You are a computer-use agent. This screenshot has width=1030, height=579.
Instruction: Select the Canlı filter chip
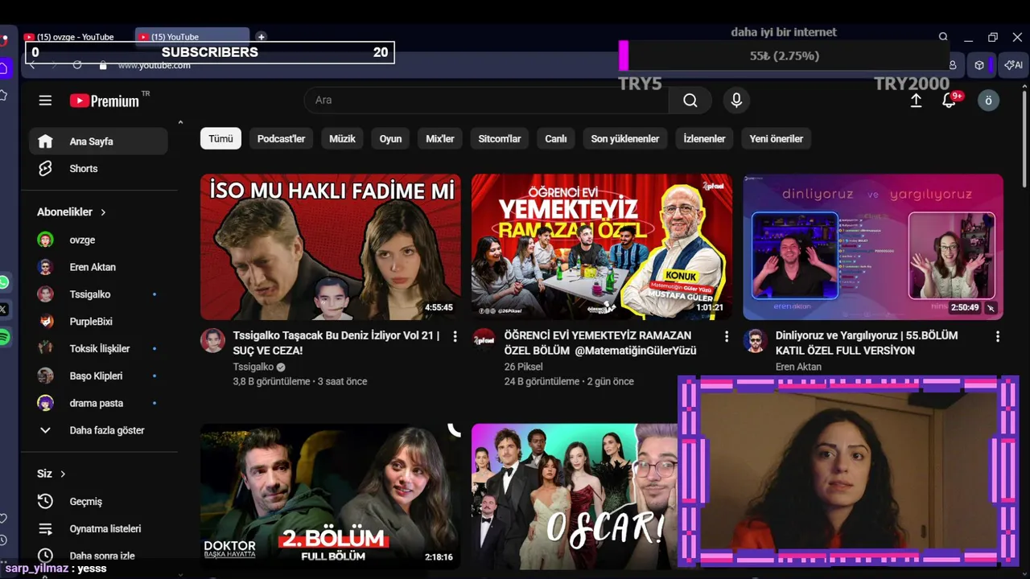(x=556, y=139)
